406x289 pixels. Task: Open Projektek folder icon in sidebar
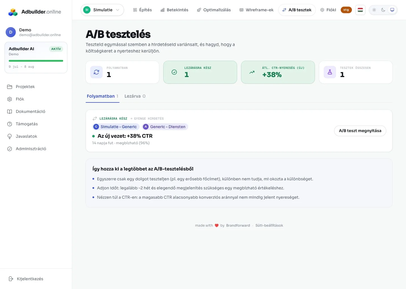[x=10, y=87]
